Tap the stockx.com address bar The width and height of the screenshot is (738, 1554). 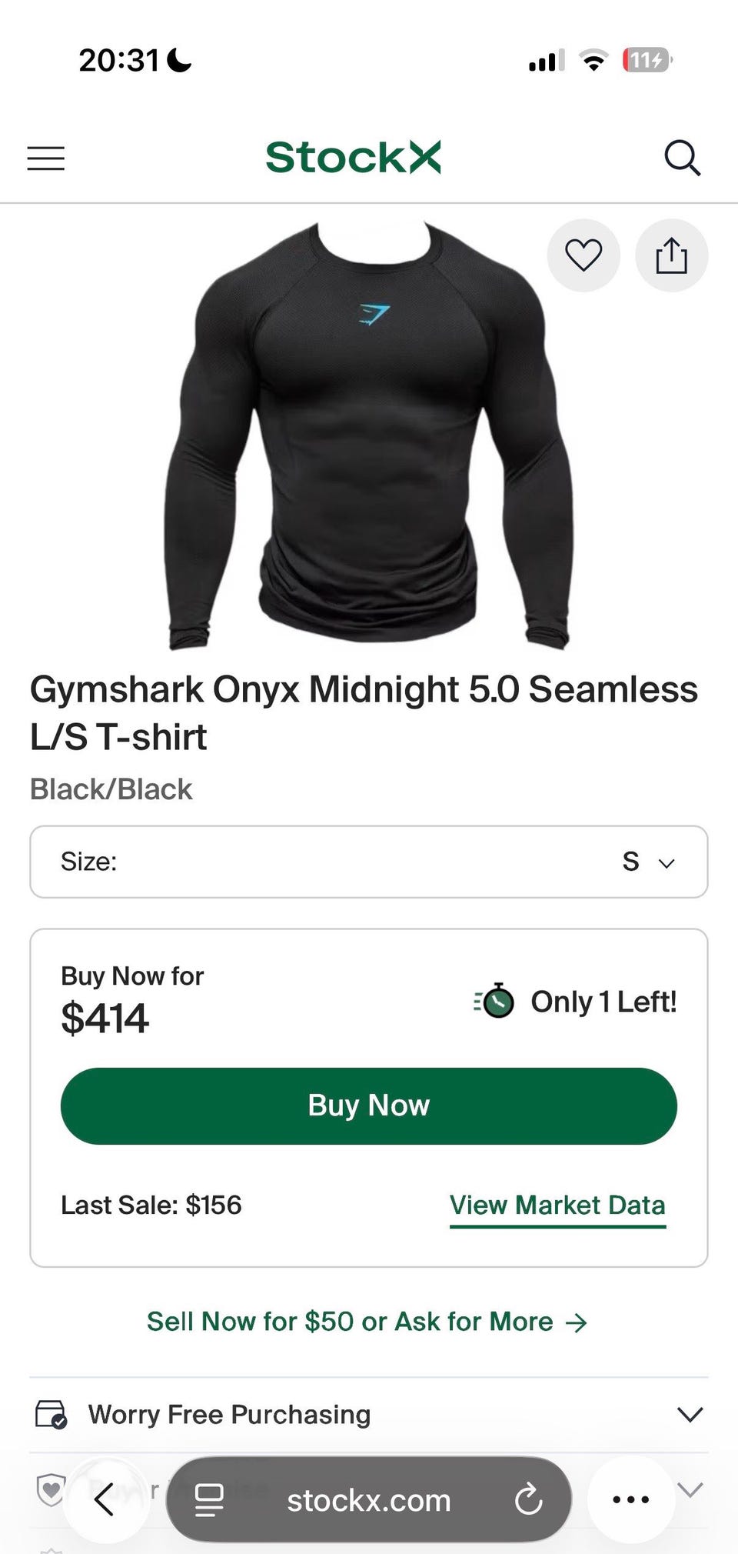click(x=368, y=1500)
